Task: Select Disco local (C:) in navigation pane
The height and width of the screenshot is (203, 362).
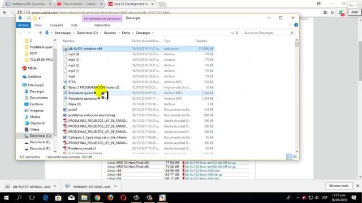Action: (x=38, y=136)
